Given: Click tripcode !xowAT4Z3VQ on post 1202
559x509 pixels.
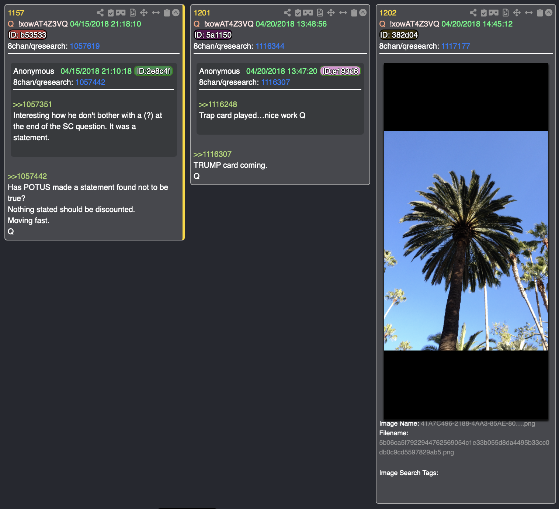Looking at the screenshot, I should pos(415,24).
